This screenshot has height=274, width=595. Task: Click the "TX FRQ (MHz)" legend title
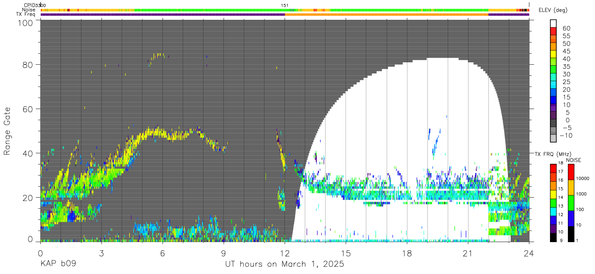pyautogui.click(x=553, y=154)
